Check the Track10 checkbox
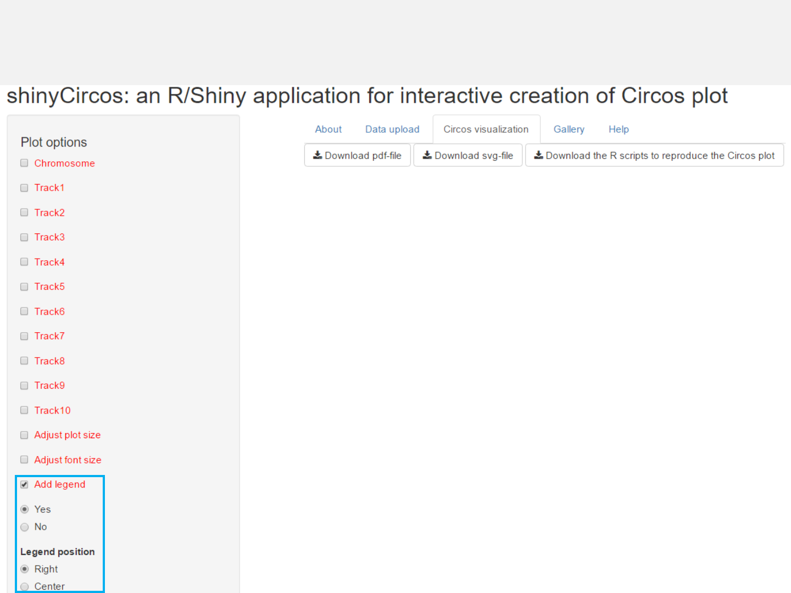 [24, 410]
